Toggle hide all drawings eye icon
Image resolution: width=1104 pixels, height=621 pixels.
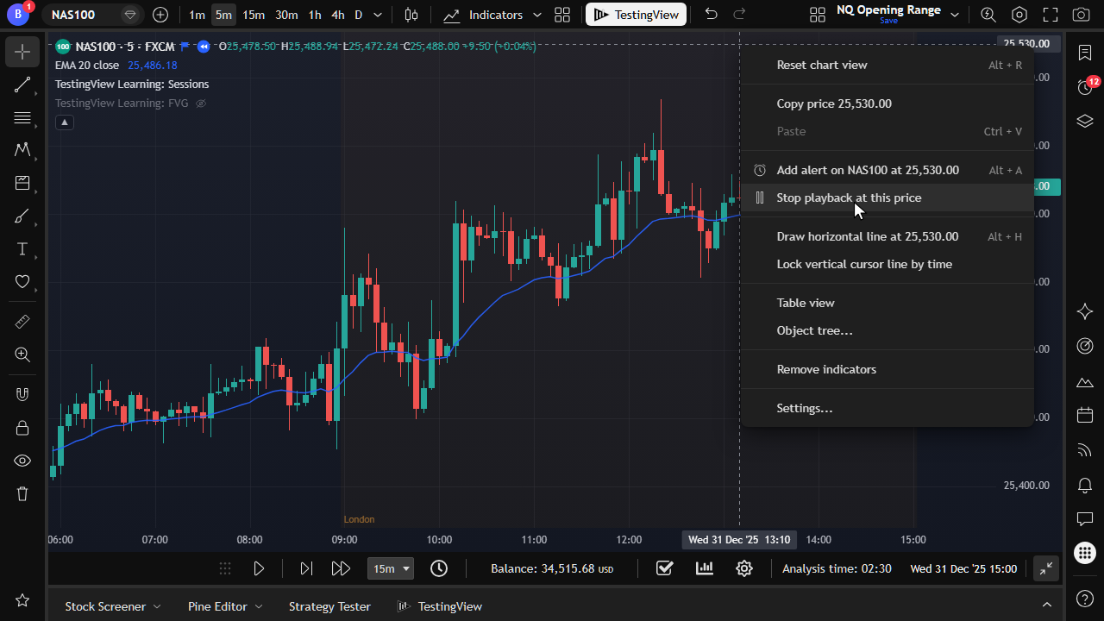point(22,461)
